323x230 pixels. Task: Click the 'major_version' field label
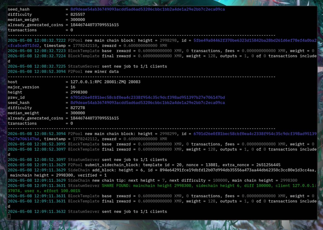pos(23,87)
